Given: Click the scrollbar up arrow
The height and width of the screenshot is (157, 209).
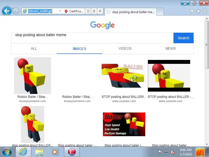Looking at the screenshot, I should pyautogui.click(x=207, y=19).
